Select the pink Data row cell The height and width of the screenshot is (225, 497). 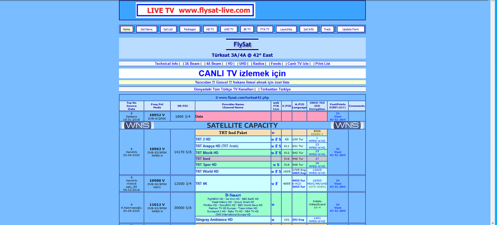233,116
